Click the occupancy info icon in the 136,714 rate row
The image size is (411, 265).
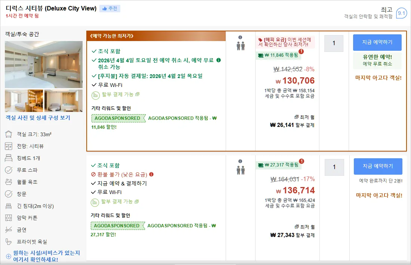pos(240,161)
